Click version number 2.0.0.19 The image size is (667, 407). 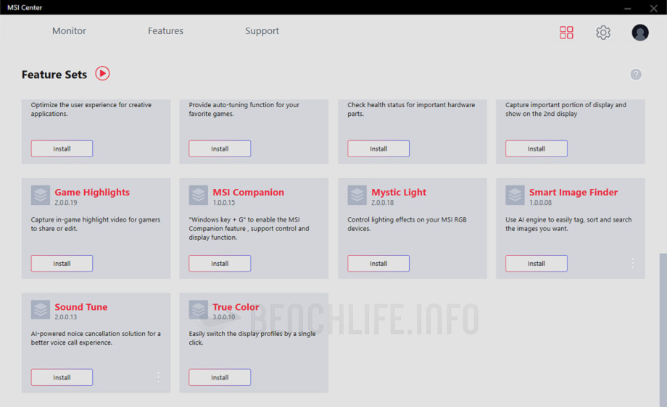coord(65,203)
